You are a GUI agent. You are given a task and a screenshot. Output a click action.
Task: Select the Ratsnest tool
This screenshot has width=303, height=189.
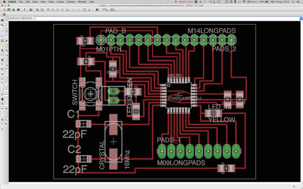tap(2, 120)
